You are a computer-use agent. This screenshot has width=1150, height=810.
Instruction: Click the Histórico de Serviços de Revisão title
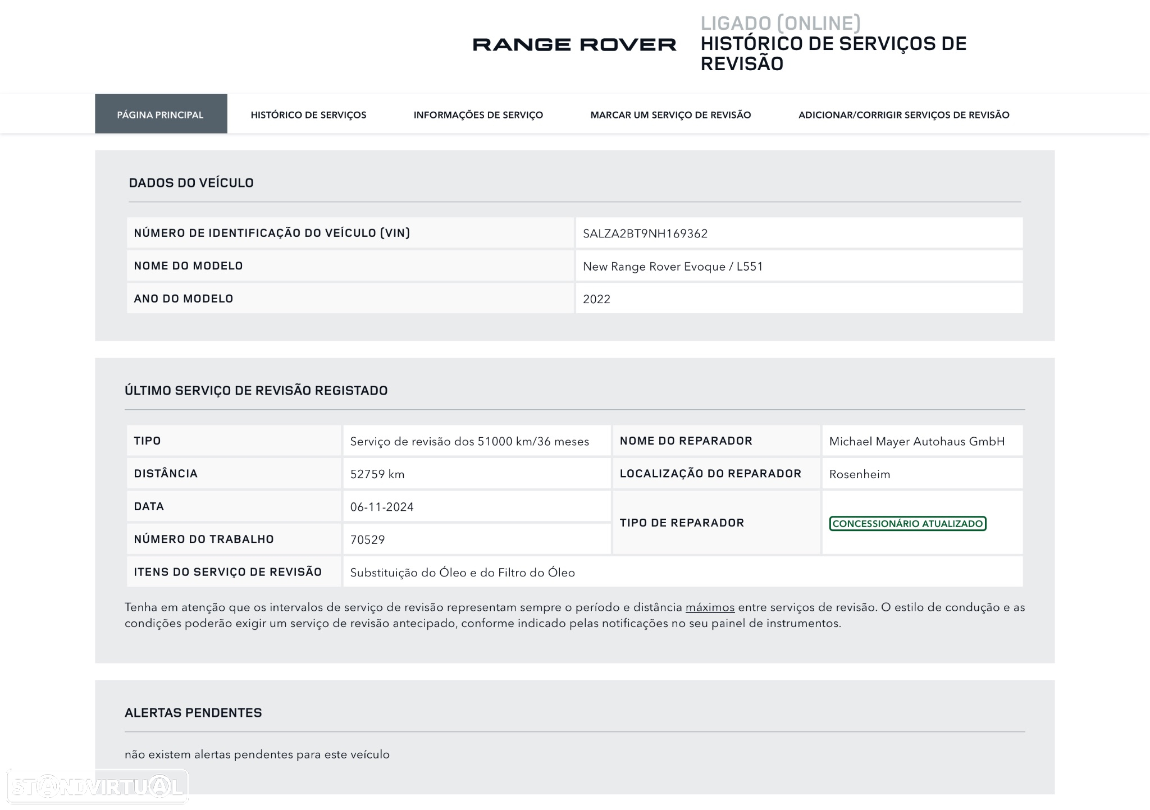[x=833, y=53]
